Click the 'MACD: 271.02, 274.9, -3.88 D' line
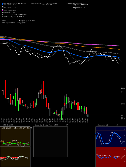126x167 pixels. (x=13, y=17)
